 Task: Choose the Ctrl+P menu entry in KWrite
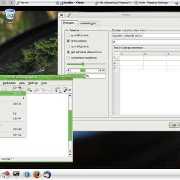tap(13, 118)
